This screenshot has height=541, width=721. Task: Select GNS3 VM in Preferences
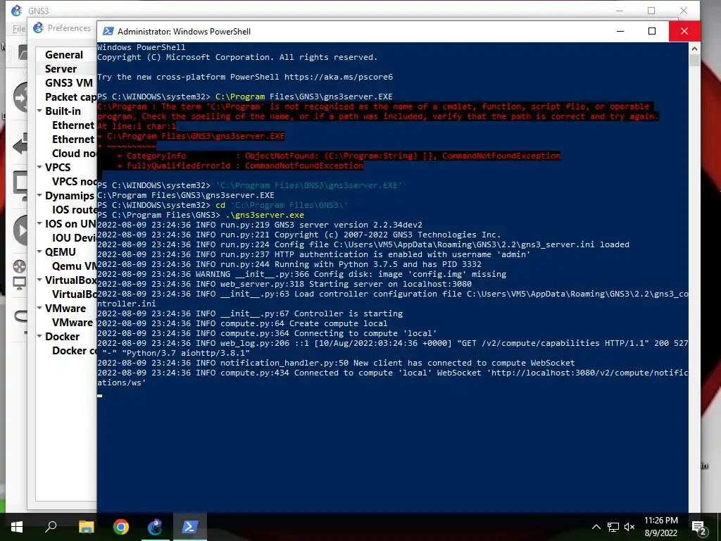point(69,83)
